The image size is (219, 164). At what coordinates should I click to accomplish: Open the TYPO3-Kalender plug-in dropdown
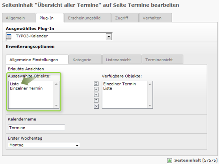109,37
